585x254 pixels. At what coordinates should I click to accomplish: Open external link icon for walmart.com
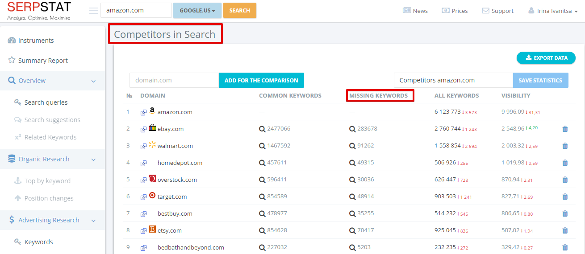point(143,146)
